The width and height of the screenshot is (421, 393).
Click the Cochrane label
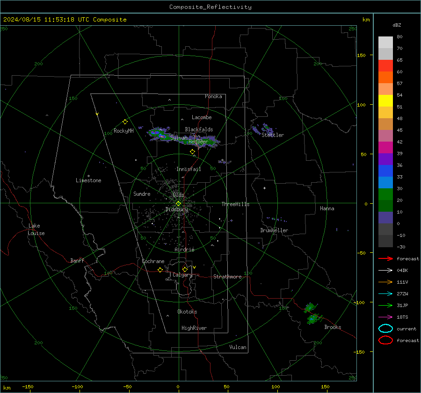[153, 261]
